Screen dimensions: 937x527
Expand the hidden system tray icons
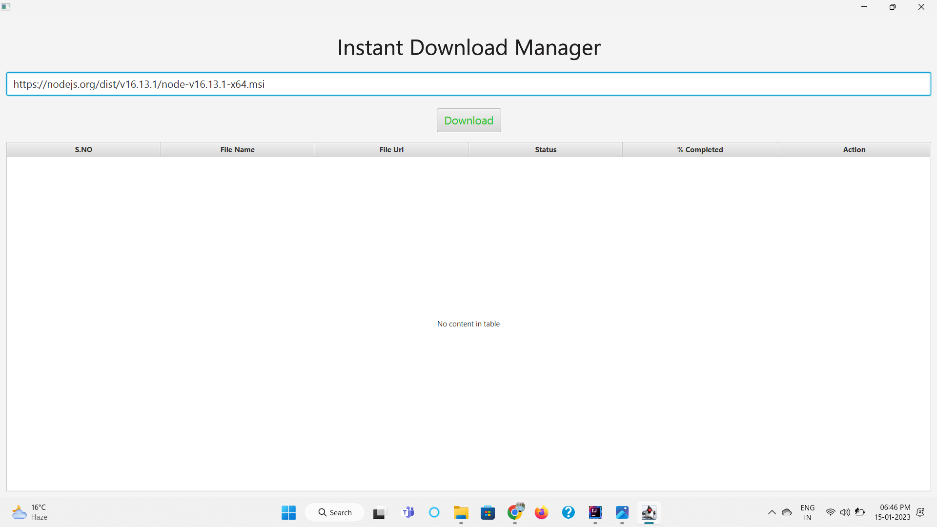coord(772,512)
